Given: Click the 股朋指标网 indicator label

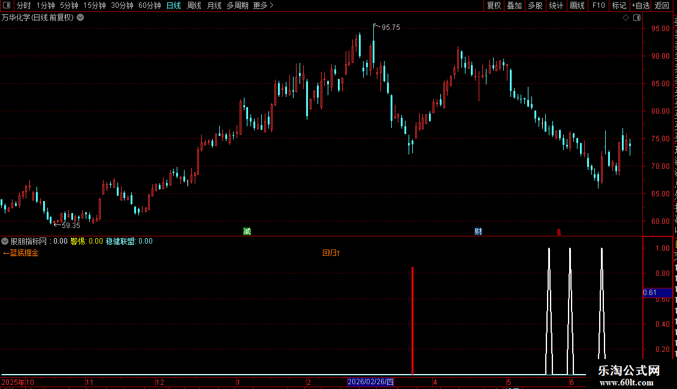Looking at the screenshot, I should pos(29,241).
